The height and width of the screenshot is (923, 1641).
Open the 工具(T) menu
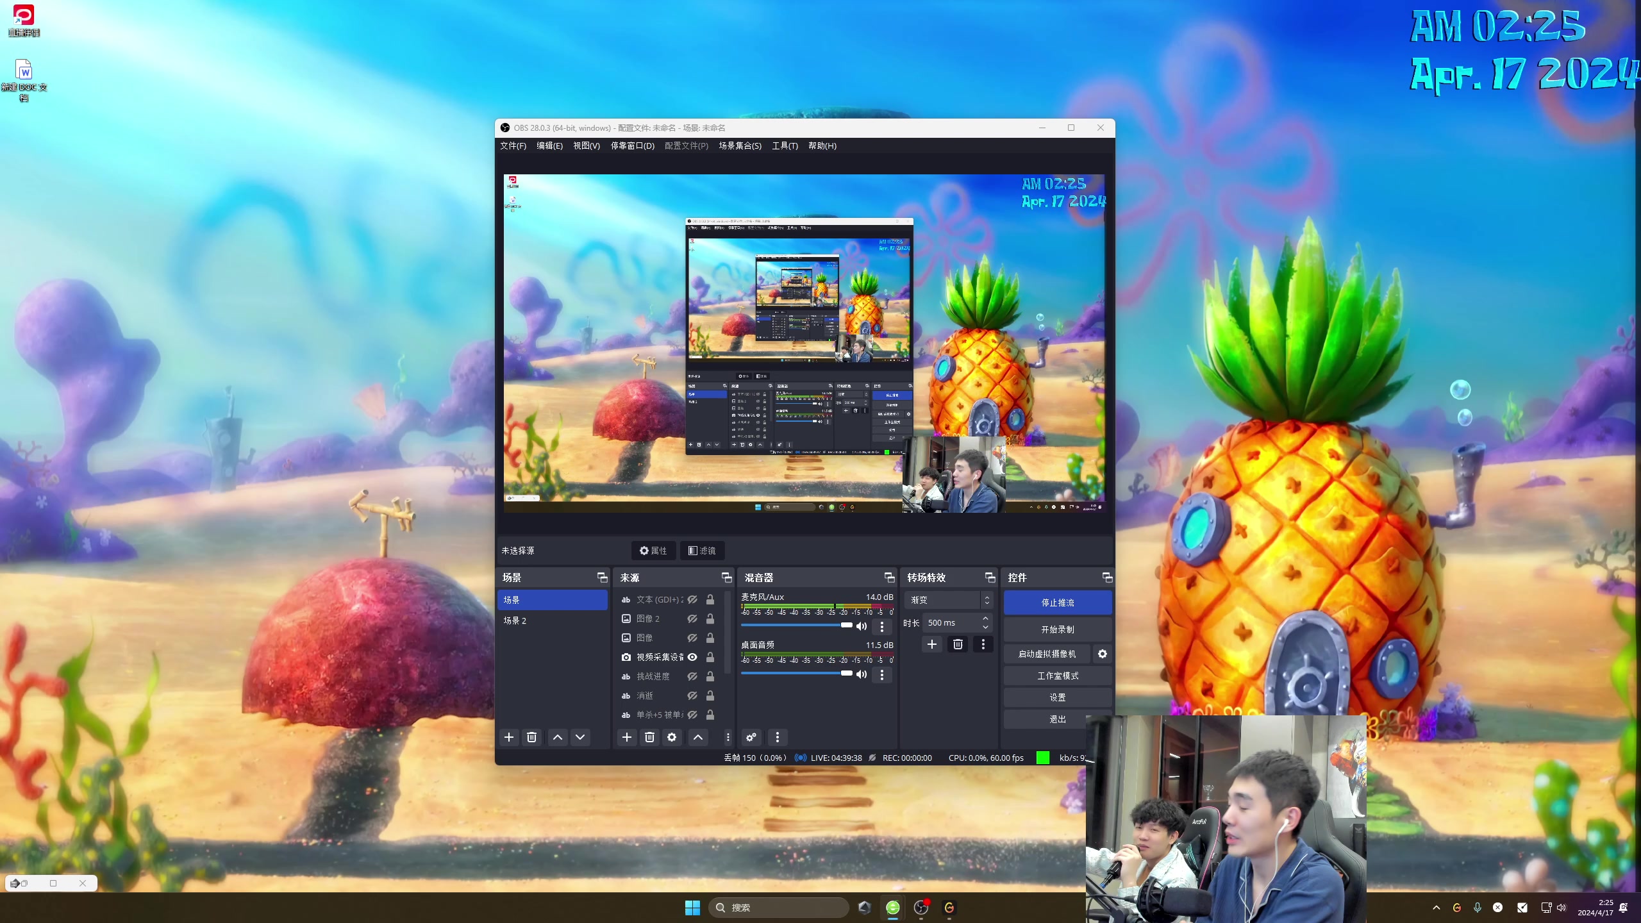click(x=785, y=146)
